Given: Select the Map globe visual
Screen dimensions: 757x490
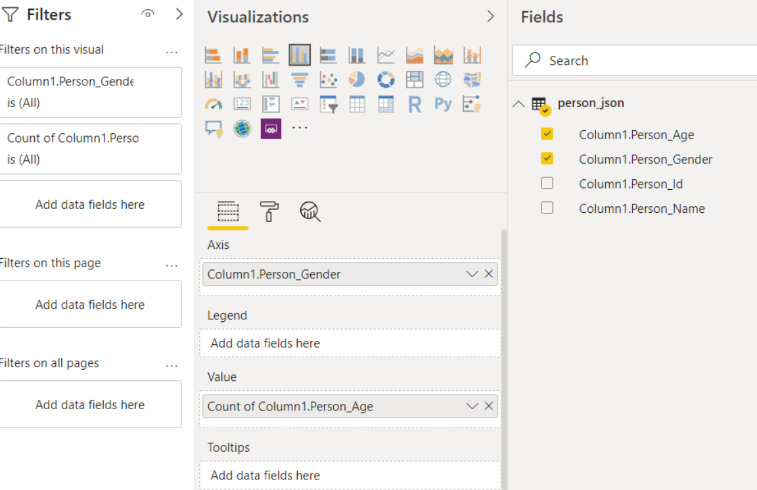Looking at the screenshot, I should tap(443, 79).
